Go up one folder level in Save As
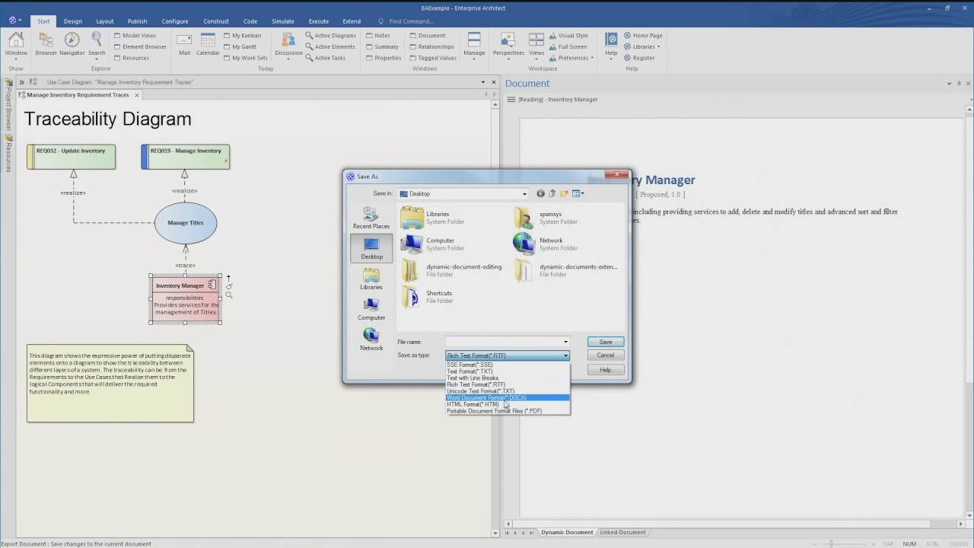Screen dimensions: 974x548 552,193
